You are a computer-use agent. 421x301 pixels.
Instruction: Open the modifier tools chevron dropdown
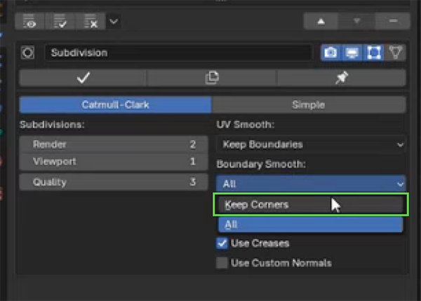(114, 21)
